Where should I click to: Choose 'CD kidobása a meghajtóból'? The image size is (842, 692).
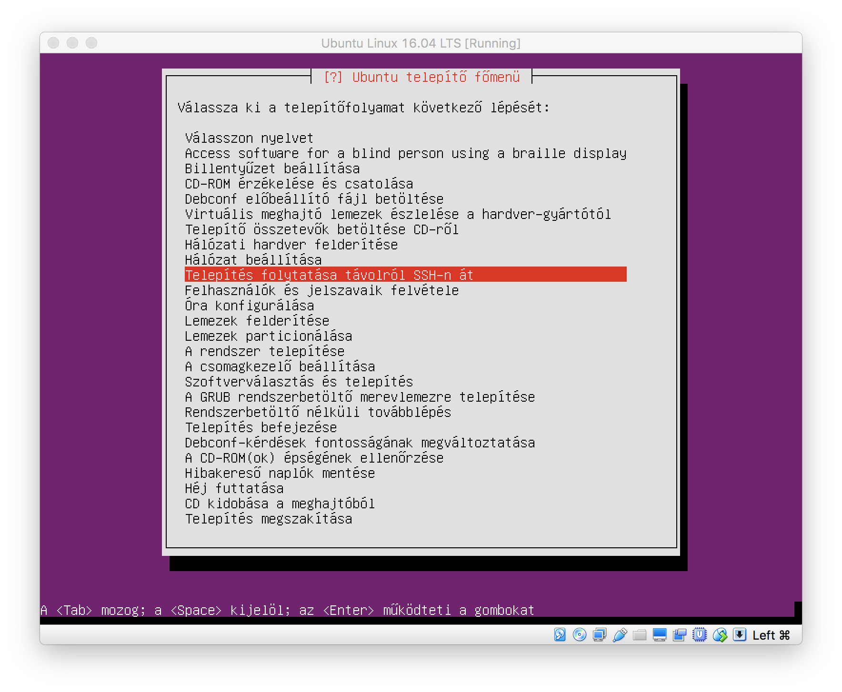pos(280,504)
